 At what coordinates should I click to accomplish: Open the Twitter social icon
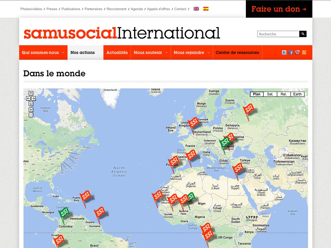[284, 53]
